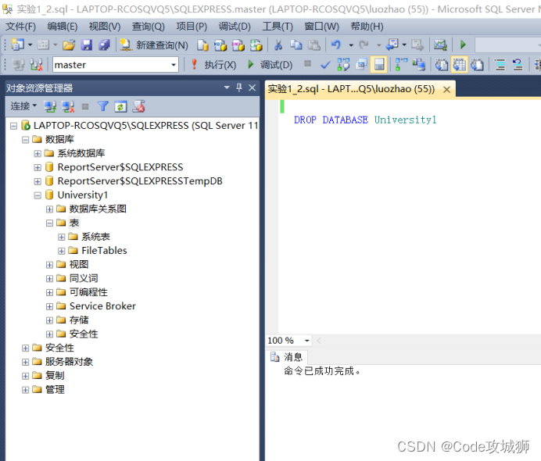Select the ReportServer$SQLEXPRESSTempDB database
This screenshot has width=541, height=461.
click(140, 181)
